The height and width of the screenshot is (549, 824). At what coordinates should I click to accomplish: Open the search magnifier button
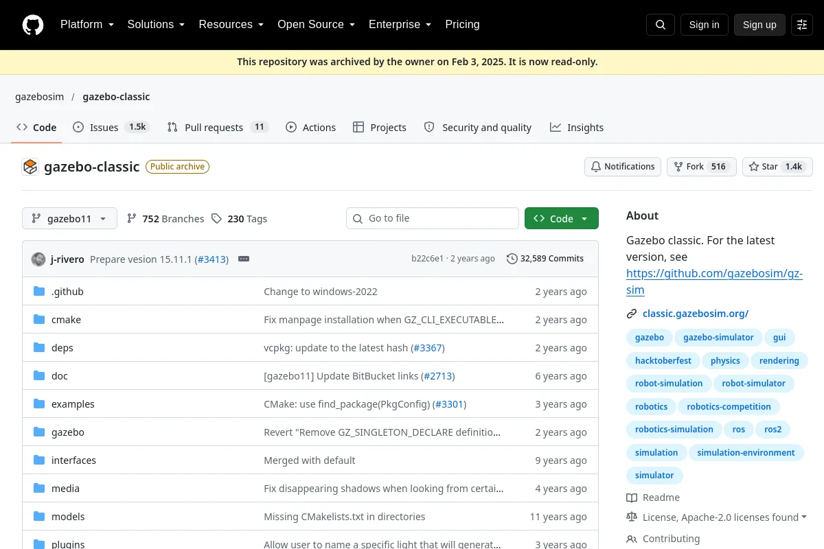(x=661, y=25)
